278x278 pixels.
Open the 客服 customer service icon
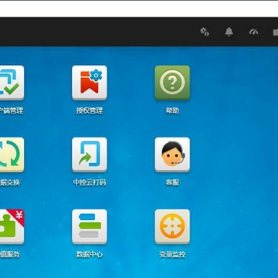click(172, 154)
